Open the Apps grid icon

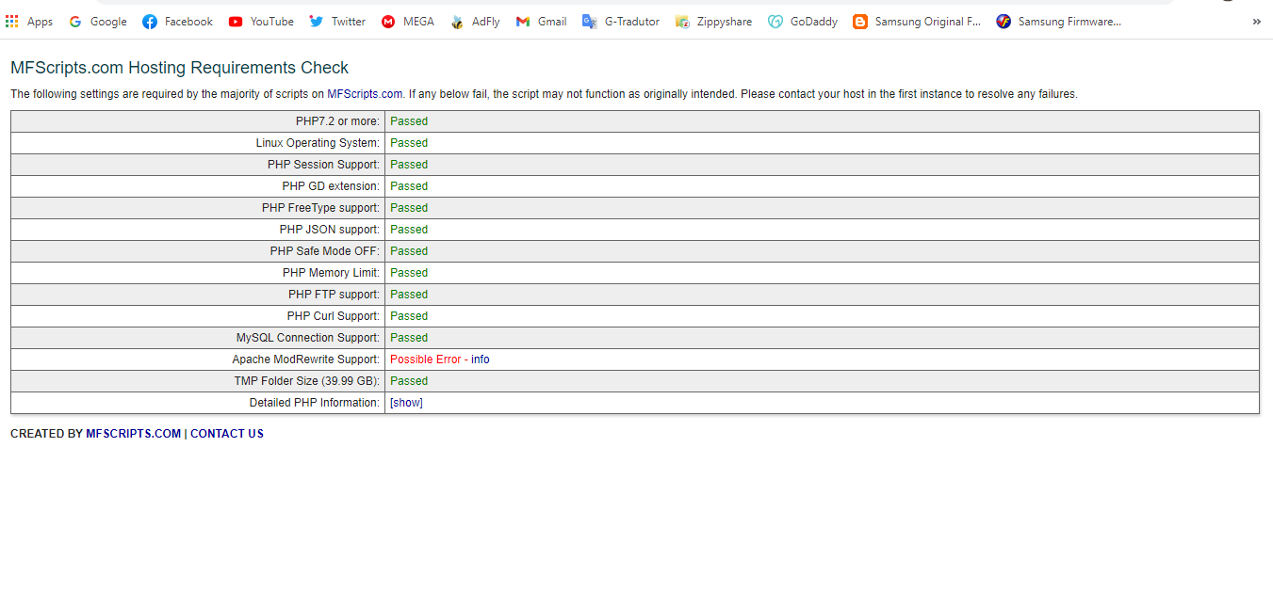(x=12, y=22)
